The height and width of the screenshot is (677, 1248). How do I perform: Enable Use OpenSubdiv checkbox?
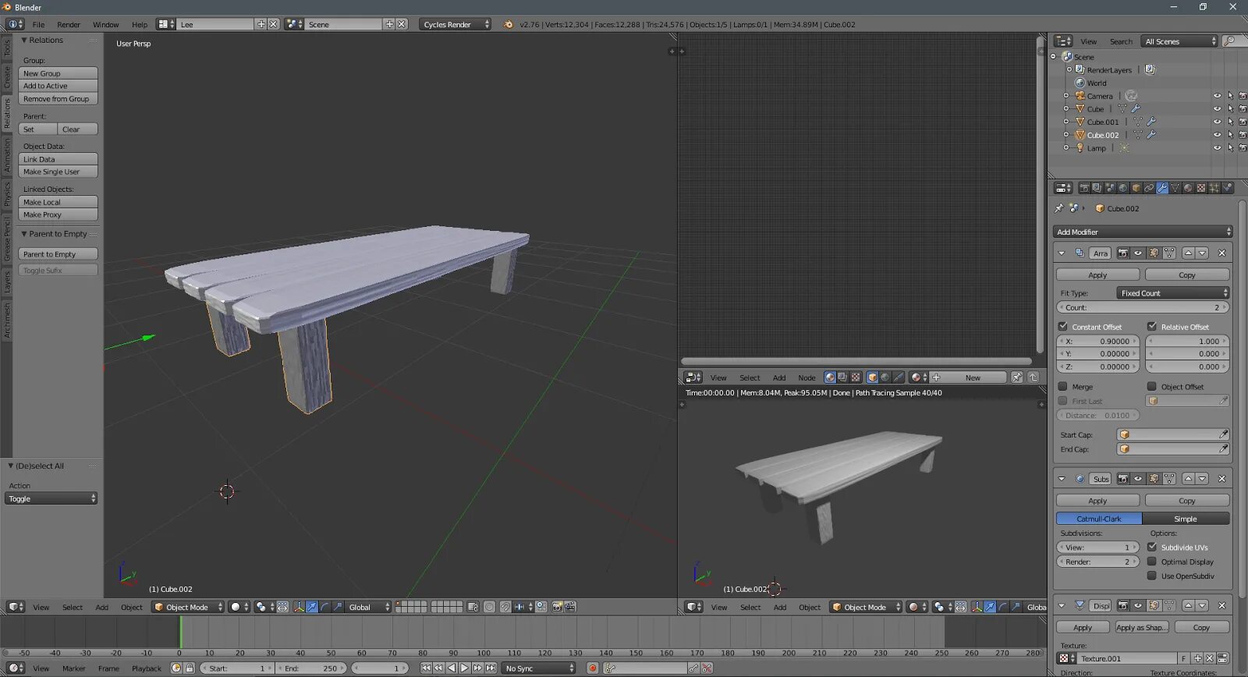[x=1152, y=576]
